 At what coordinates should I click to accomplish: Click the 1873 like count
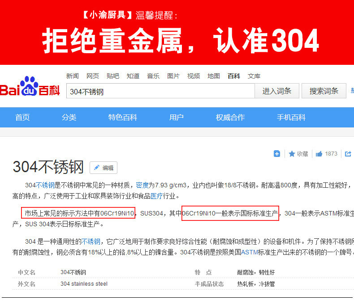point(331,154)
